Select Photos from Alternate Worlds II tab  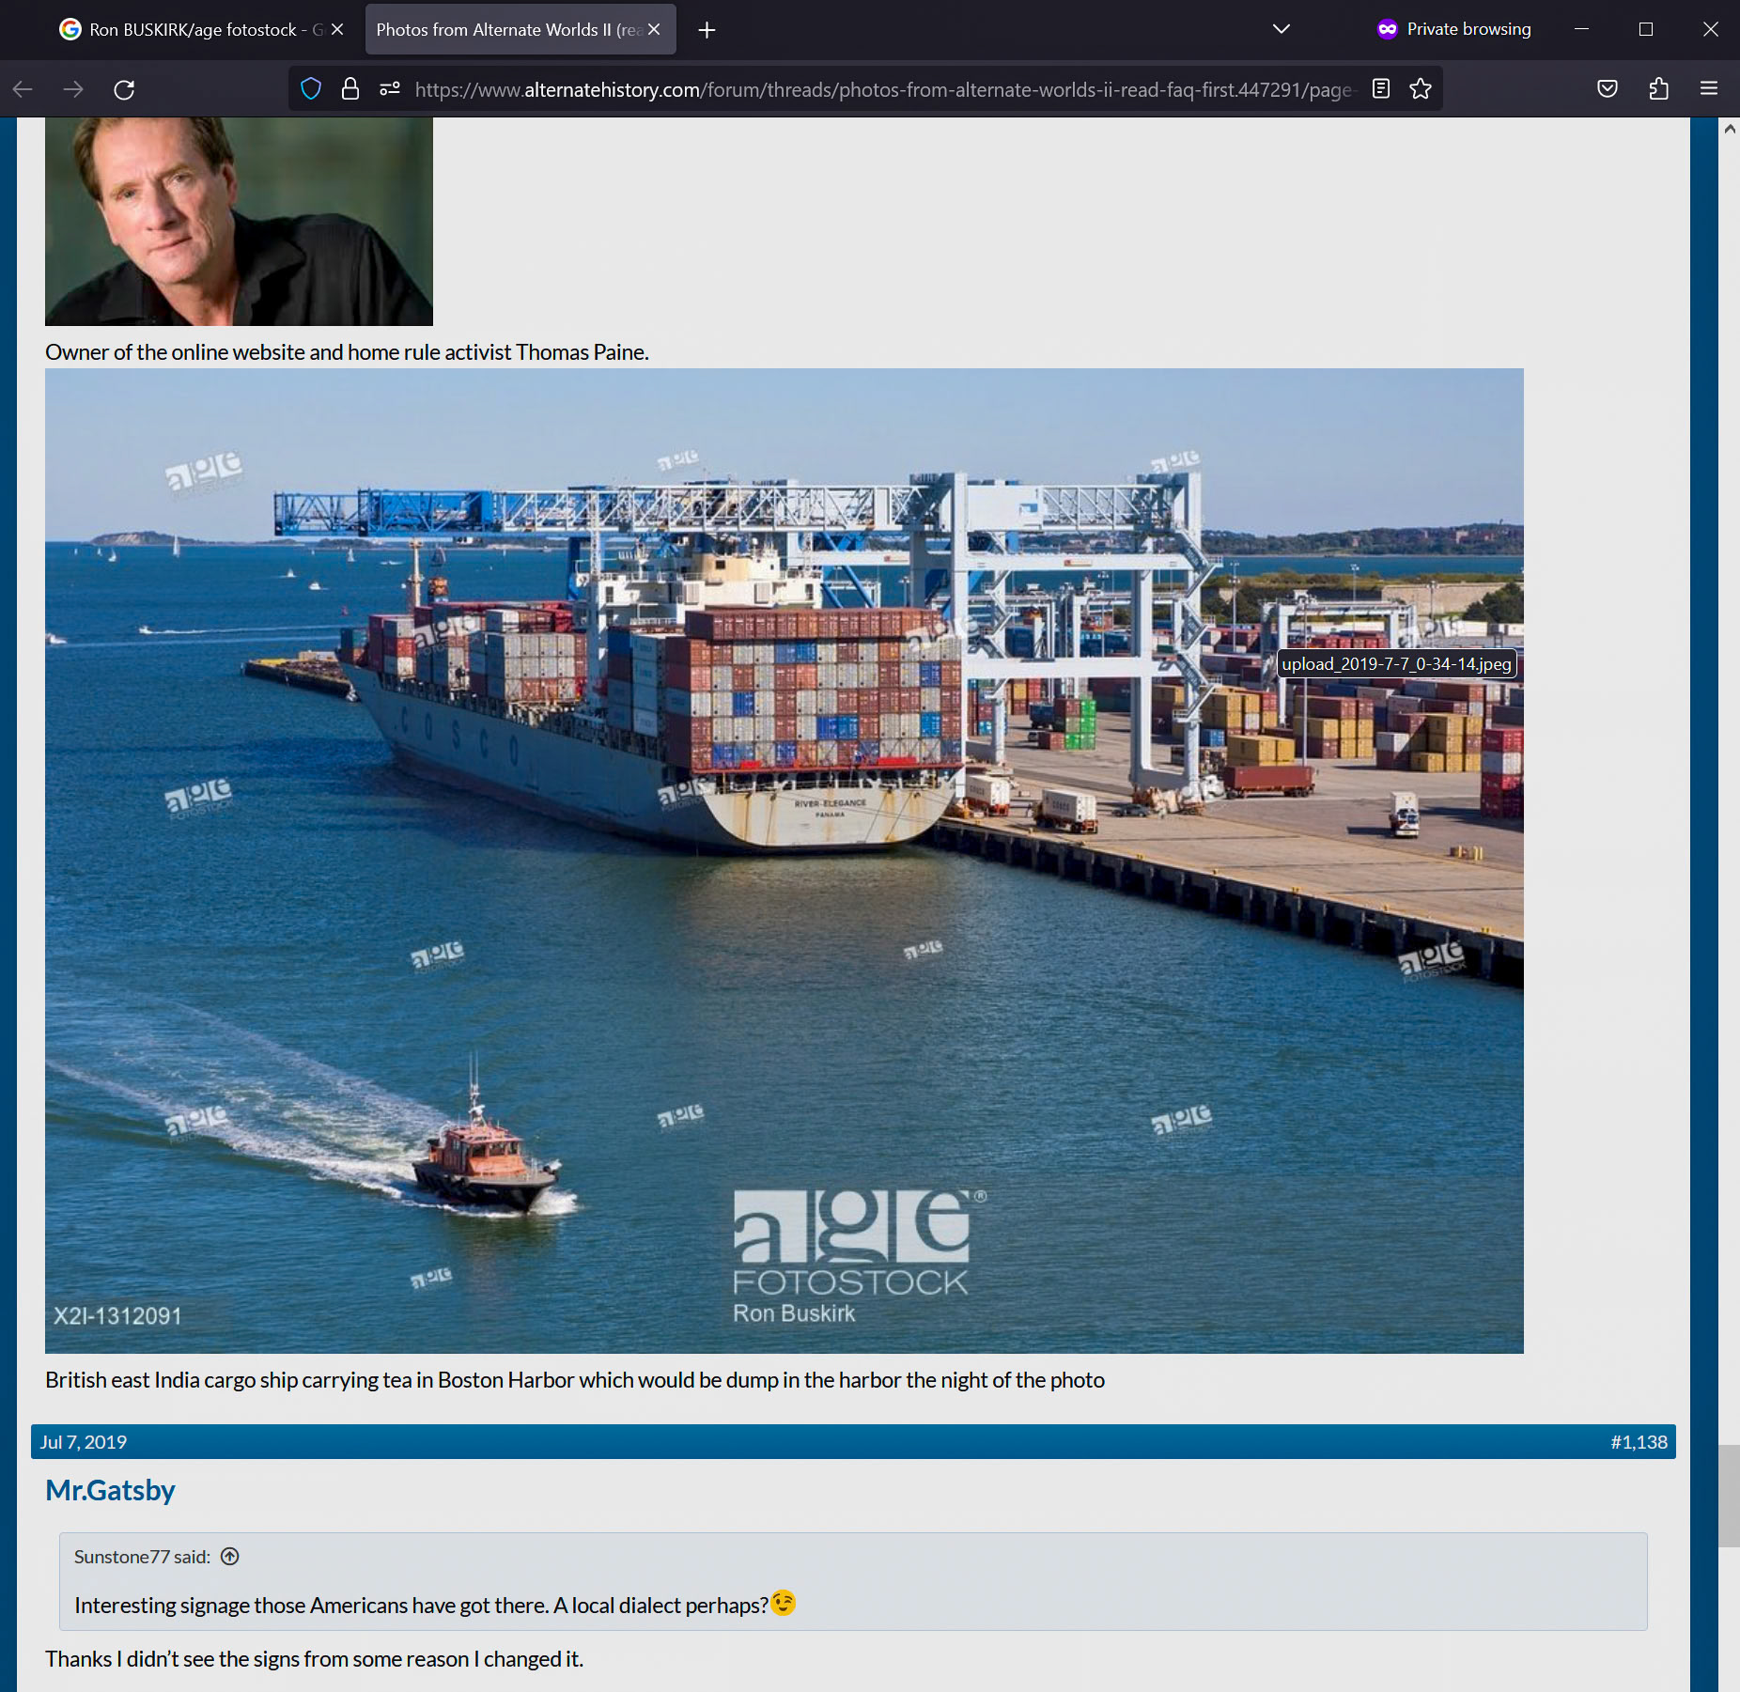point(508,30)
